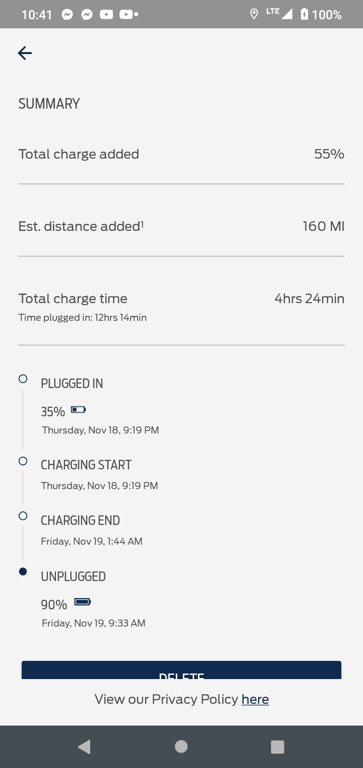Tap the 90% full battery icon
363x768 pixels.
pos(82,602)
